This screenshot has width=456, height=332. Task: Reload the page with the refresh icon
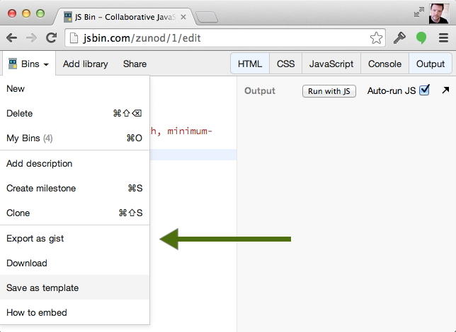pos(52,38)
